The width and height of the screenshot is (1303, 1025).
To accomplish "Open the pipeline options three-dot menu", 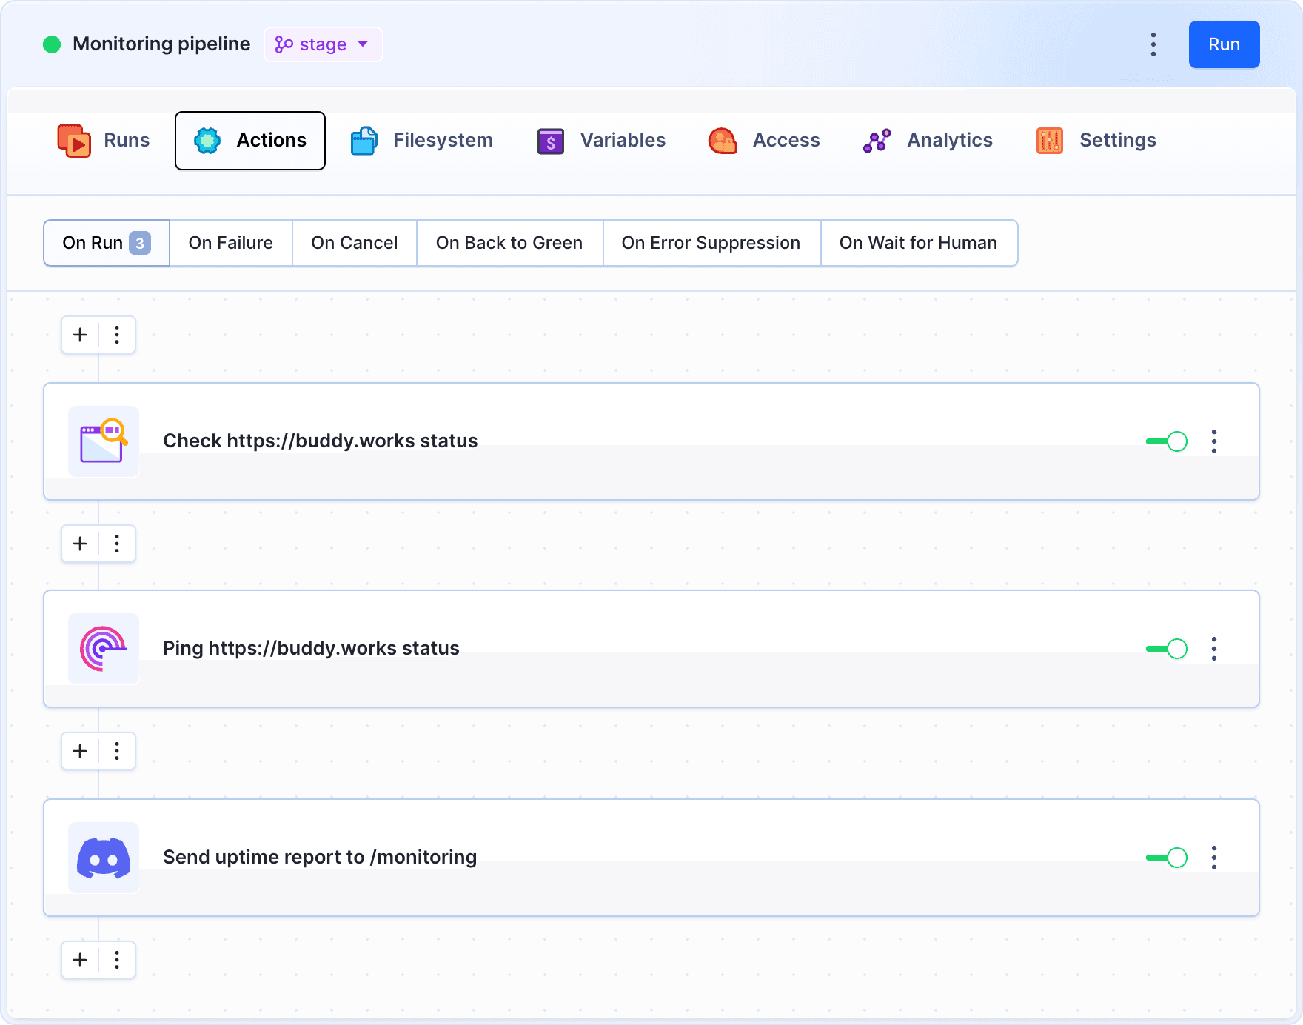I will point(1153,44).
